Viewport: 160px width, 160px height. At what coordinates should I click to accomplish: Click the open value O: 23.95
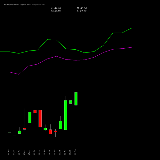coord(56,11)
